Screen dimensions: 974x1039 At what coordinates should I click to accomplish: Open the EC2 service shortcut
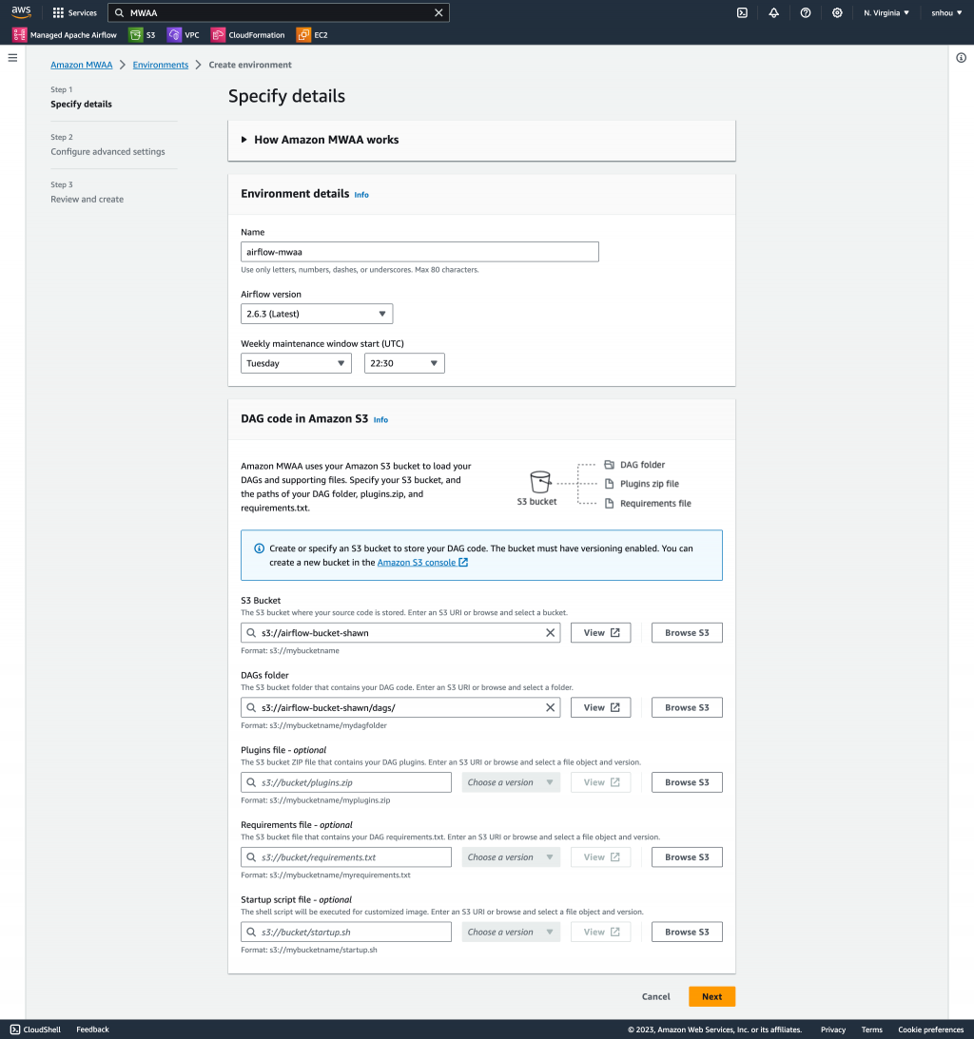coord(312,35)
